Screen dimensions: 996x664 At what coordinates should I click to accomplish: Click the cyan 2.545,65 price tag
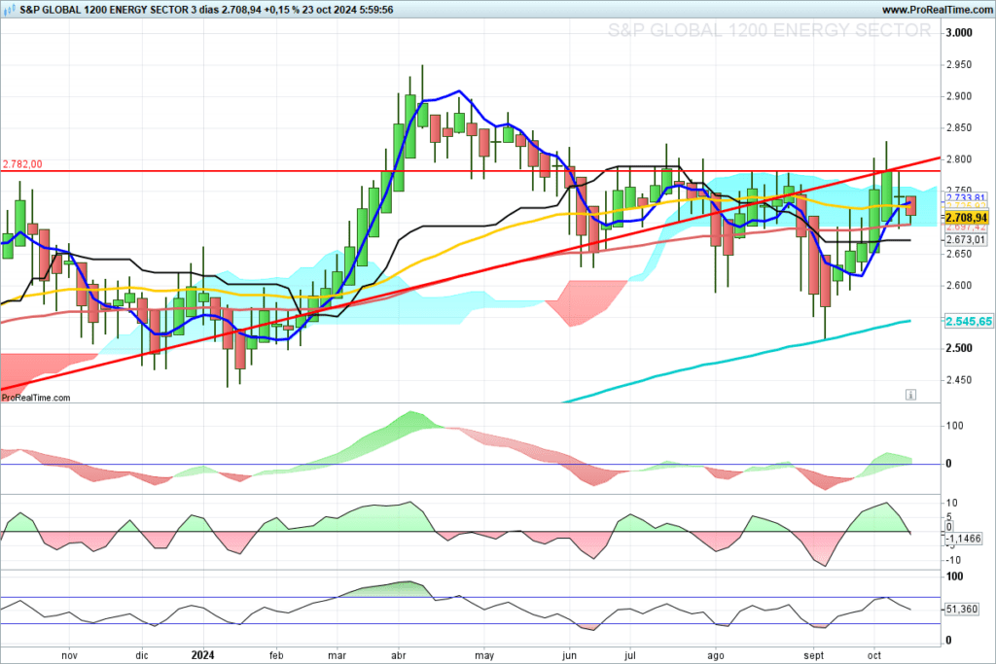pyautogui.click(x=969, y=321)
